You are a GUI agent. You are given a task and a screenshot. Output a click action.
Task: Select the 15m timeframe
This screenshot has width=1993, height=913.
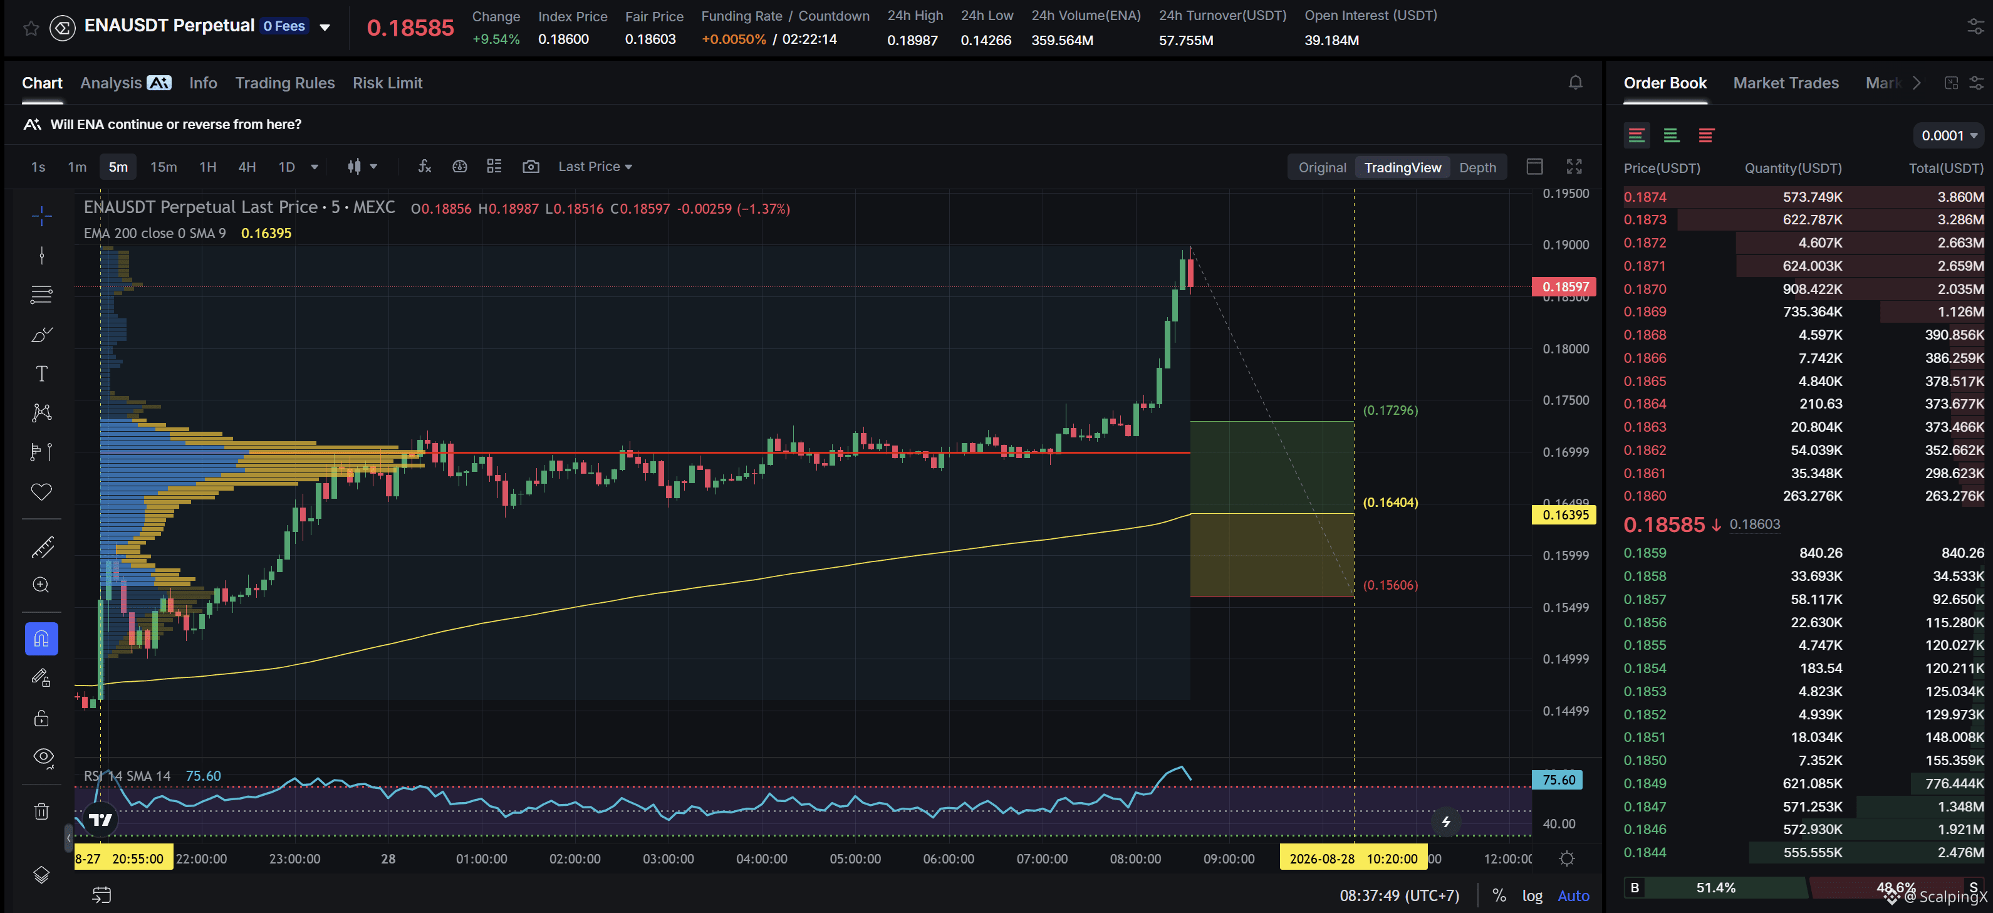[164, 166]
